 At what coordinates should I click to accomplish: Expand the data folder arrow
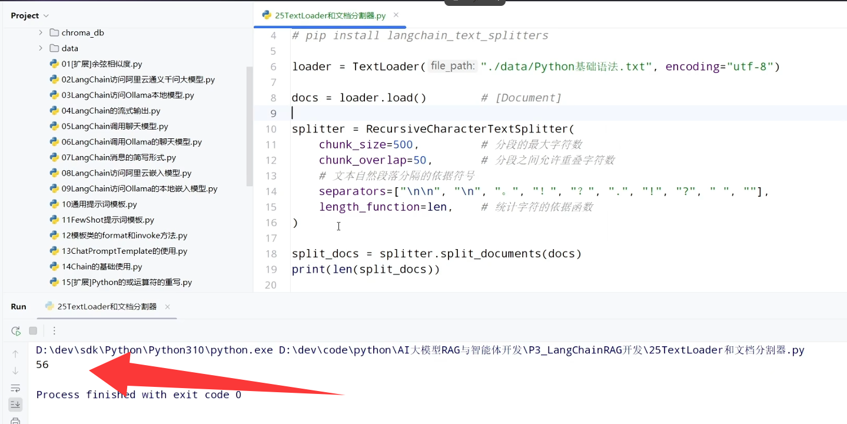coord(41,48)
